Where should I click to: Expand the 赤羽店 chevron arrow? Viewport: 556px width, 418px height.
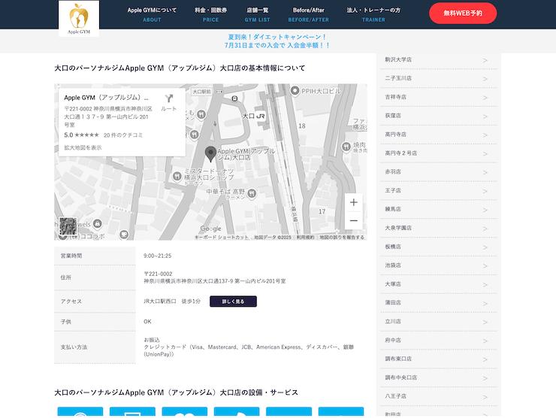coord(485,172)
